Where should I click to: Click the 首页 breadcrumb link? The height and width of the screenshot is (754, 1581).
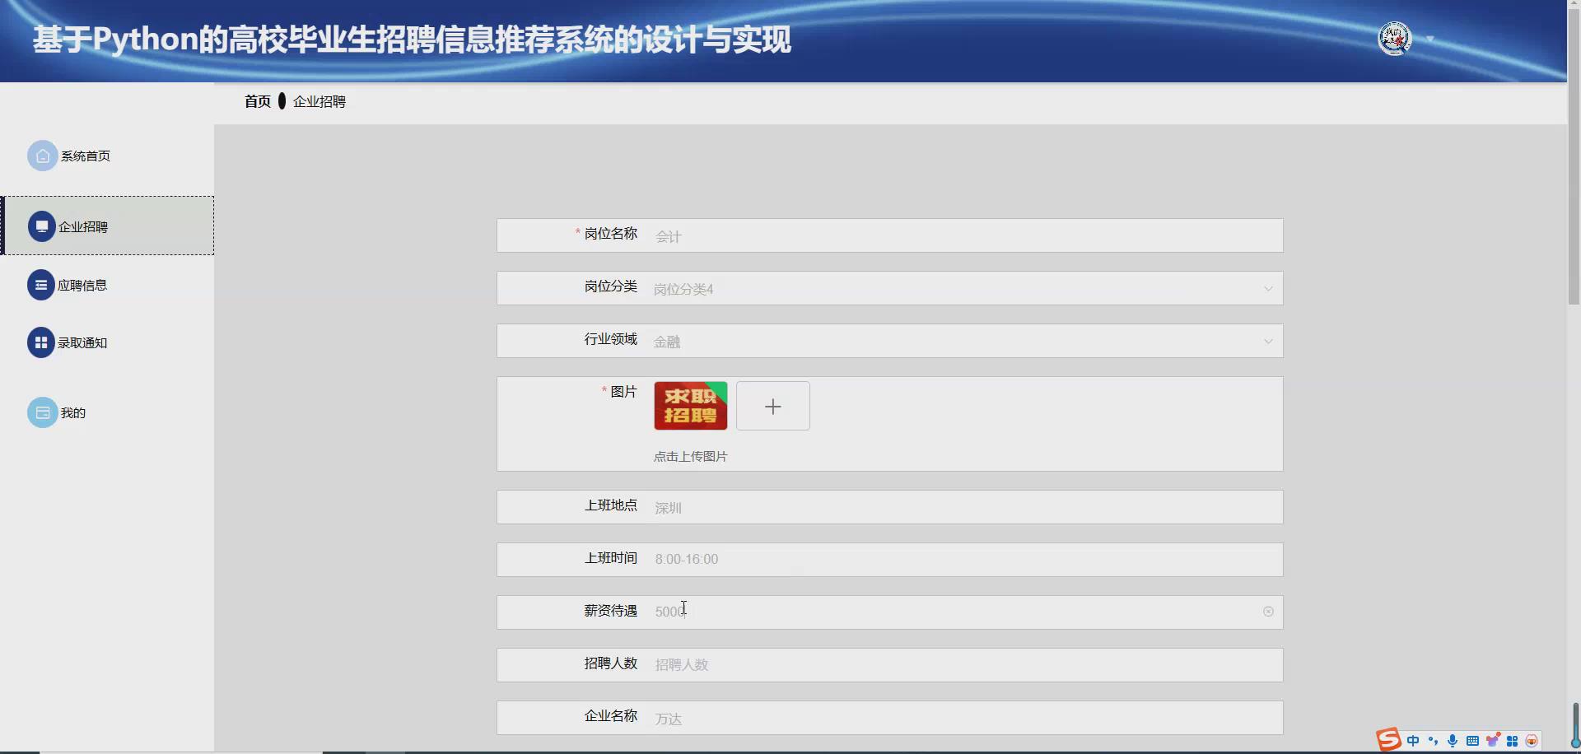click(x=258, y=101)
